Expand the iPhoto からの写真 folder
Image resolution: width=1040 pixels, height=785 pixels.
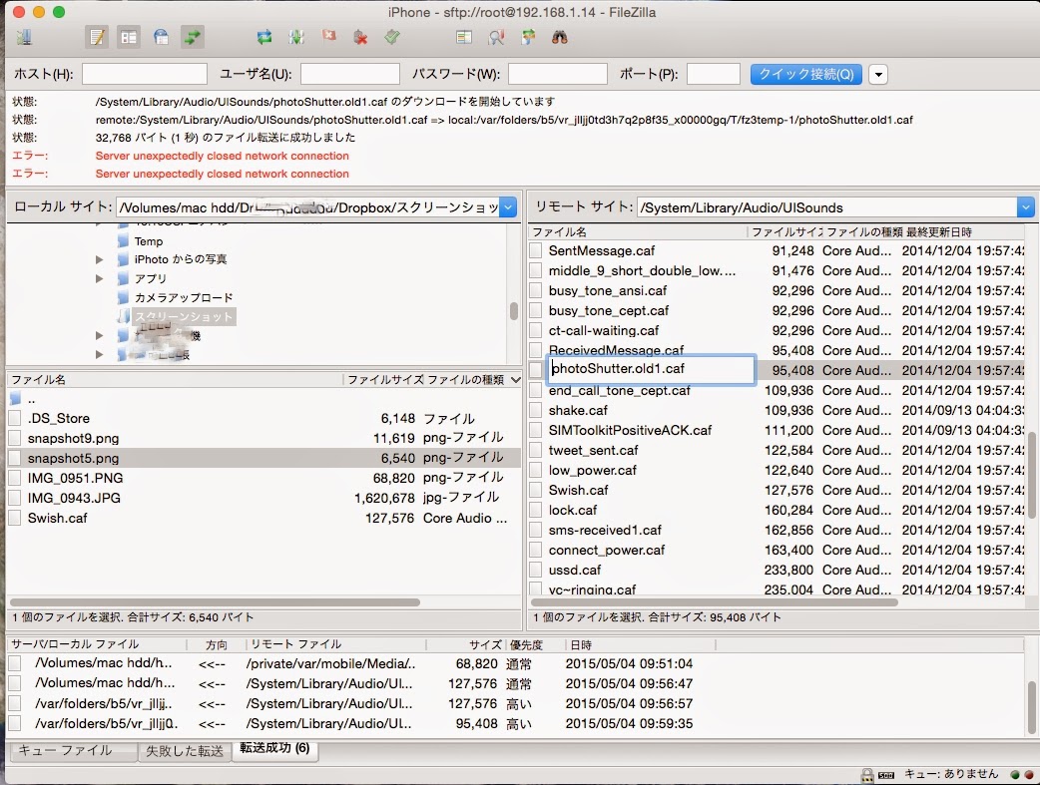point(100,260)
